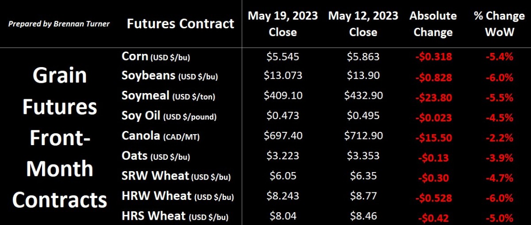Select the HRS Wheat row label
Screen dimensions: 531x225
tap(176, 216)
